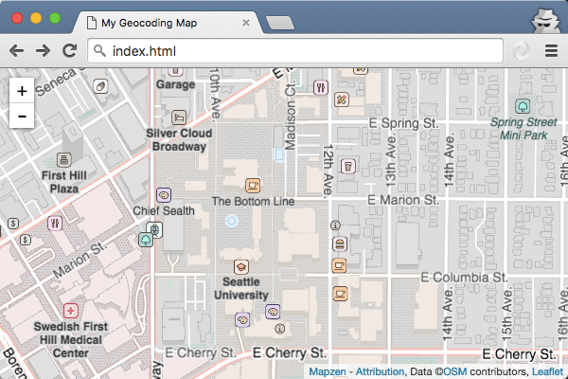Focus the address bar showing index.html
Viewport: 568px width, 379px height.
(x=295, y=51)
